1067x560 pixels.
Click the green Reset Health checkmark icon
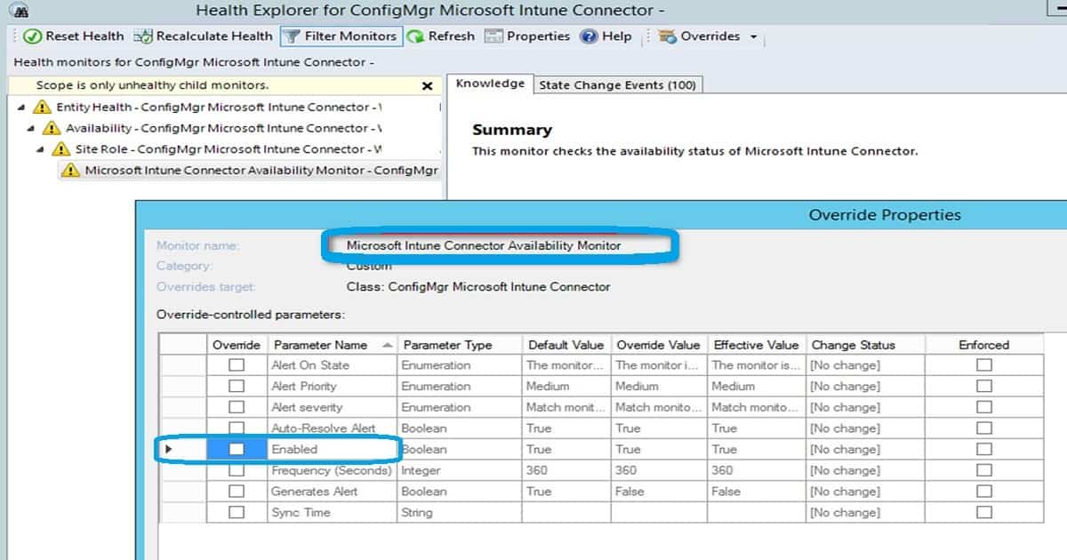point(33,36)
